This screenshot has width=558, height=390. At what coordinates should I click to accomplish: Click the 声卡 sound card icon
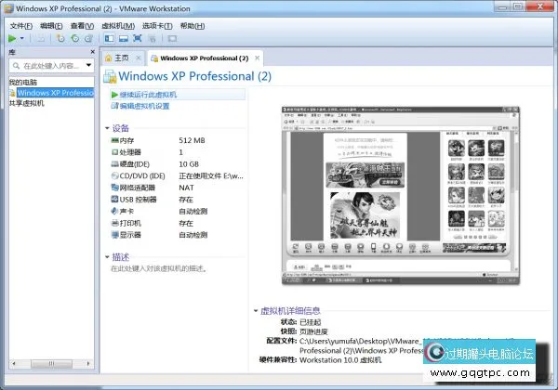(x=114, y=211)
